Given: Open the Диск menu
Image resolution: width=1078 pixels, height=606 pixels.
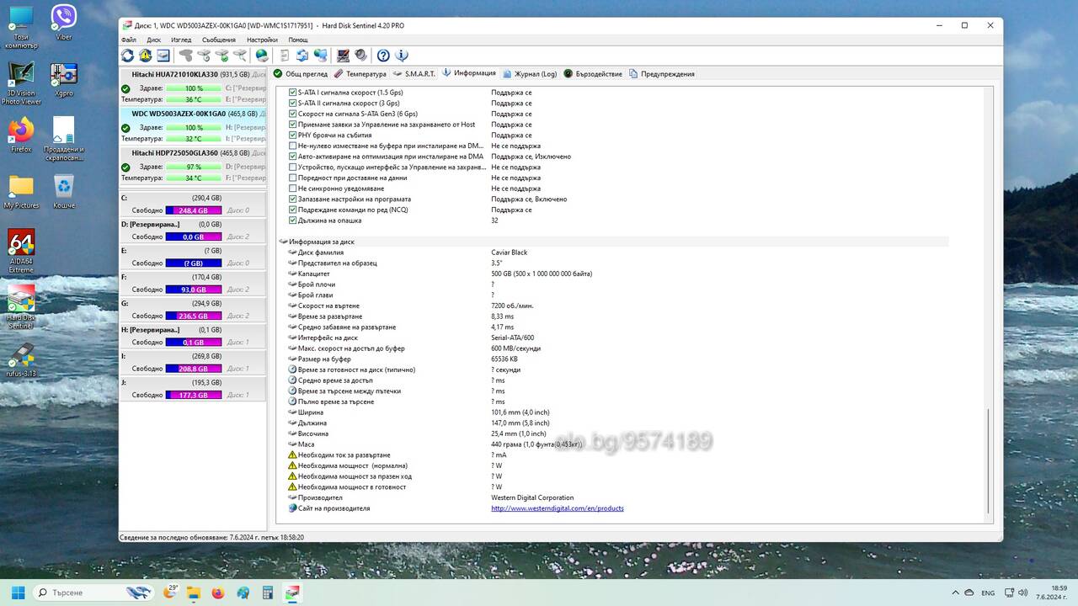Looking at the screenshot, I should [153, 40].
